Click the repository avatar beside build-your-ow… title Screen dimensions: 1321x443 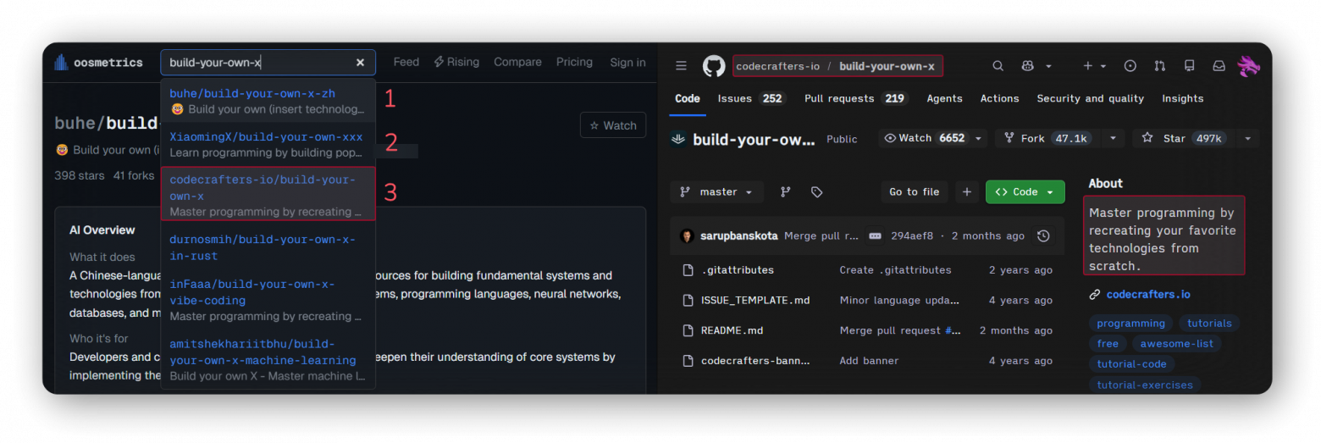pos(678,139)
